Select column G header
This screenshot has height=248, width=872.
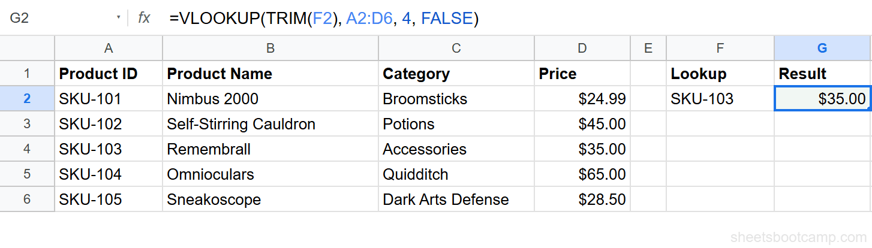823,49
